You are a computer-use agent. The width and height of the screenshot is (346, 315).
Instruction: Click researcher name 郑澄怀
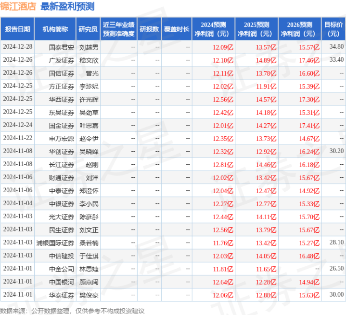(89, 191)
